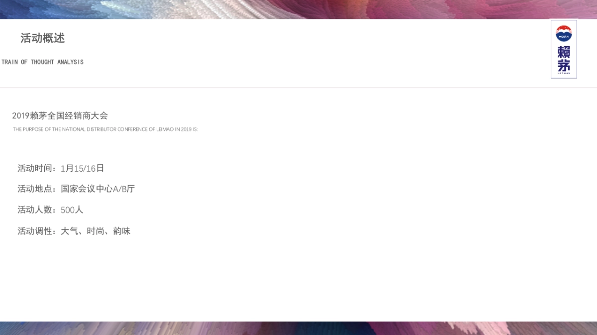Select the word 韵味

click(122, 231)
